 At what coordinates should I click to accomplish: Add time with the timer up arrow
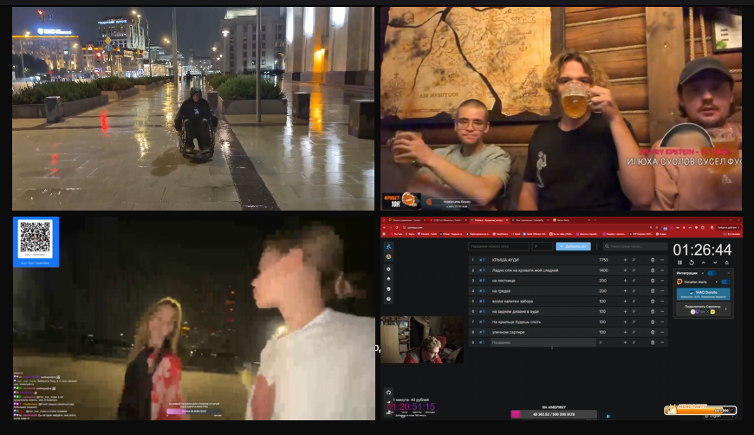click(x=703, y=263)
